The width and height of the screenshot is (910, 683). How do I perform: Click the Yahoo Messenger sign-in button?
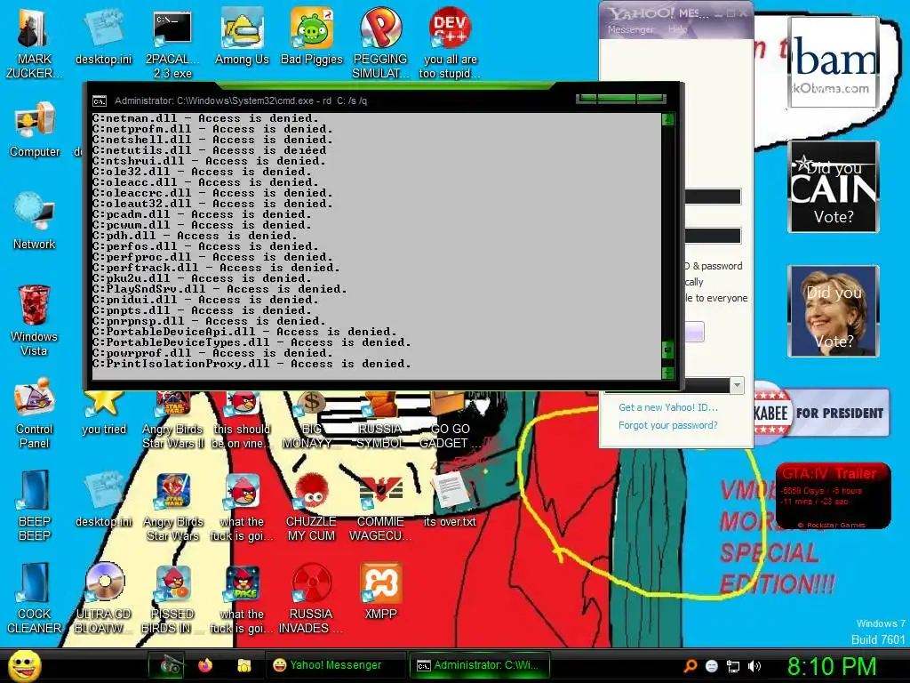[695, 332]
